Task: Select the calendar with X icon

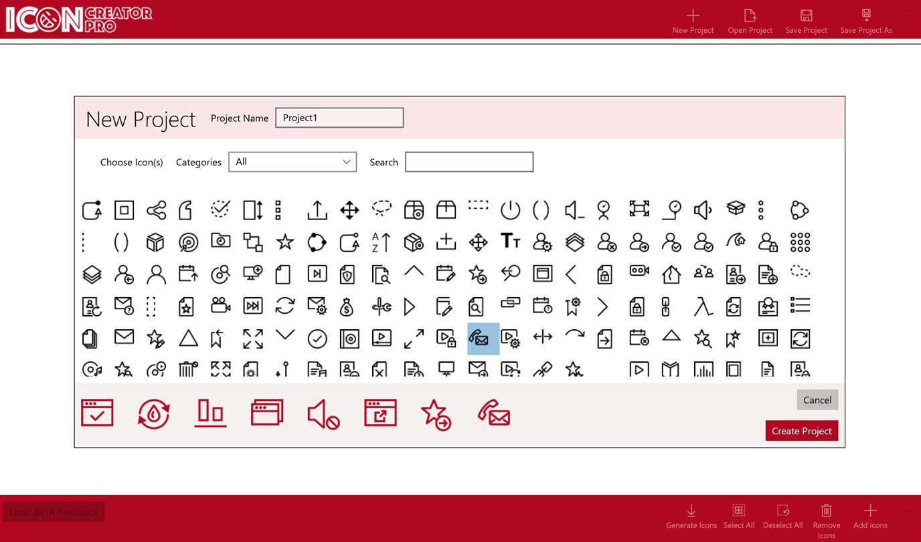Action: [x=639, y=337]
